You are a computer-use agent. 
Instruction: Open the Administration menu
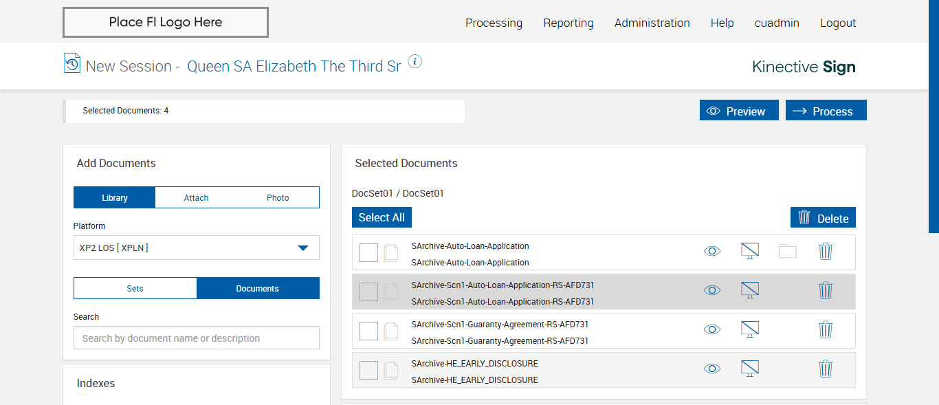pyautogui.click(x=652, y=23)
